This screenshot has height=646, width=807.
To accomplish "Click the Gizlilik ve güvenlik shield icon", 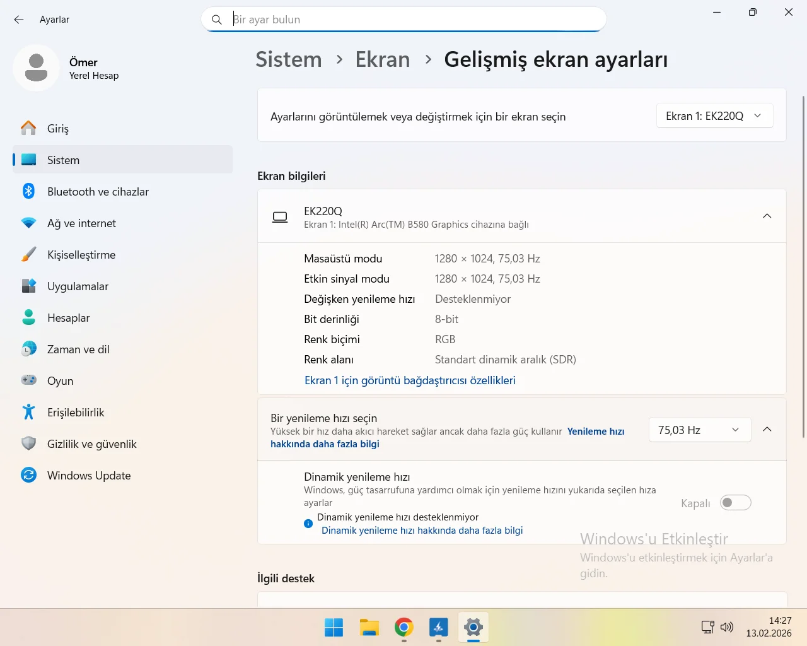I will tap(28, 443).
